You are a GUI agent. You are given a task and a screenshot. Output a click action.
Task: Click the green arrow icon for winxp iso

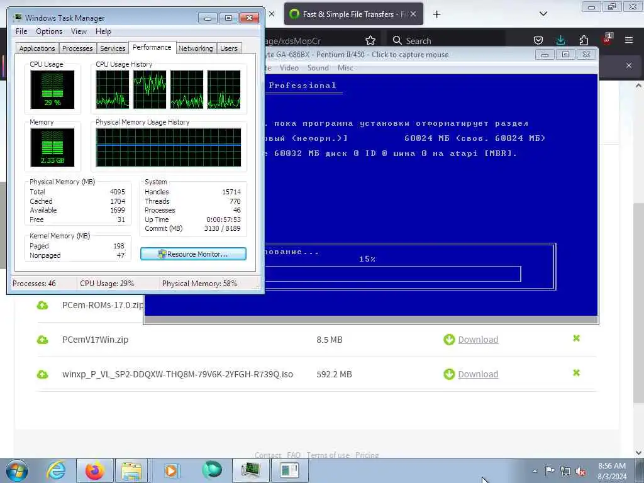point(449,374)
